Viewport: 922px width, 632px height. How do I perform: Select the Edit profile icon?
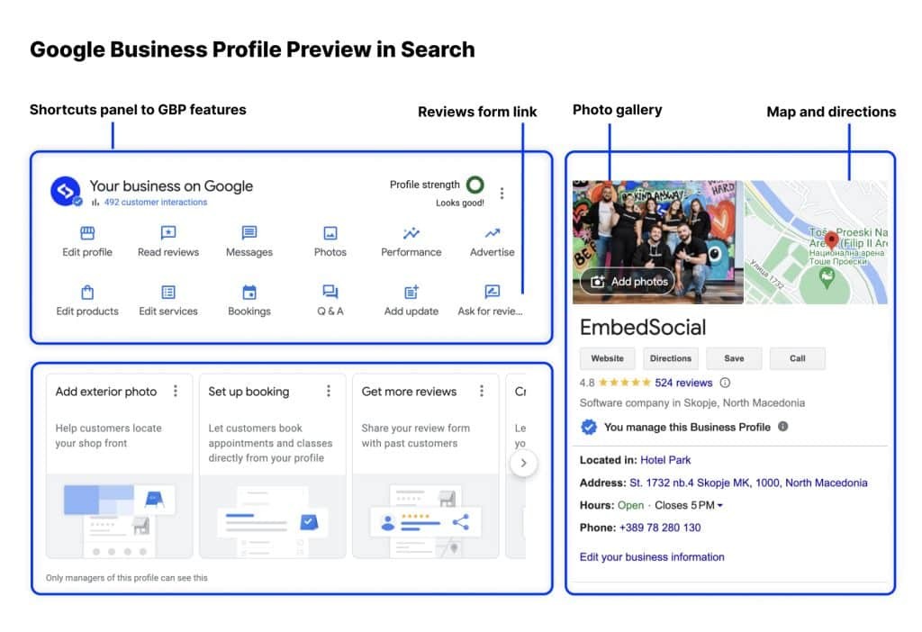click(x=86, y=232)
